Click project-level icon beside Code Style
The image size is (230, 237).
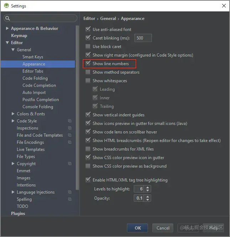click(70, 121)
